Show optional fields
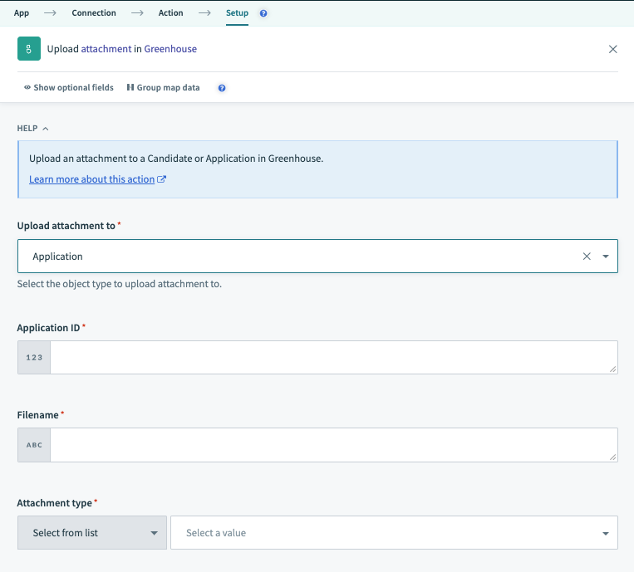Image resolution: width=634 pixels, height=572 pixels. point(69,88)
